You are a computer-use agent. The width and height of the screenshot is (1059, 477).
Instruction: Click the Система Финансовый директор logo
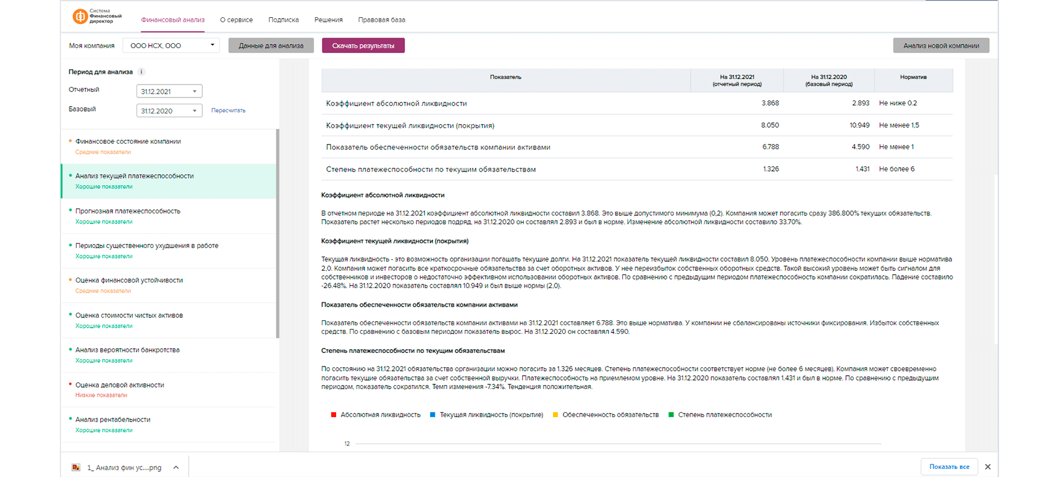(x=96, y=17)
